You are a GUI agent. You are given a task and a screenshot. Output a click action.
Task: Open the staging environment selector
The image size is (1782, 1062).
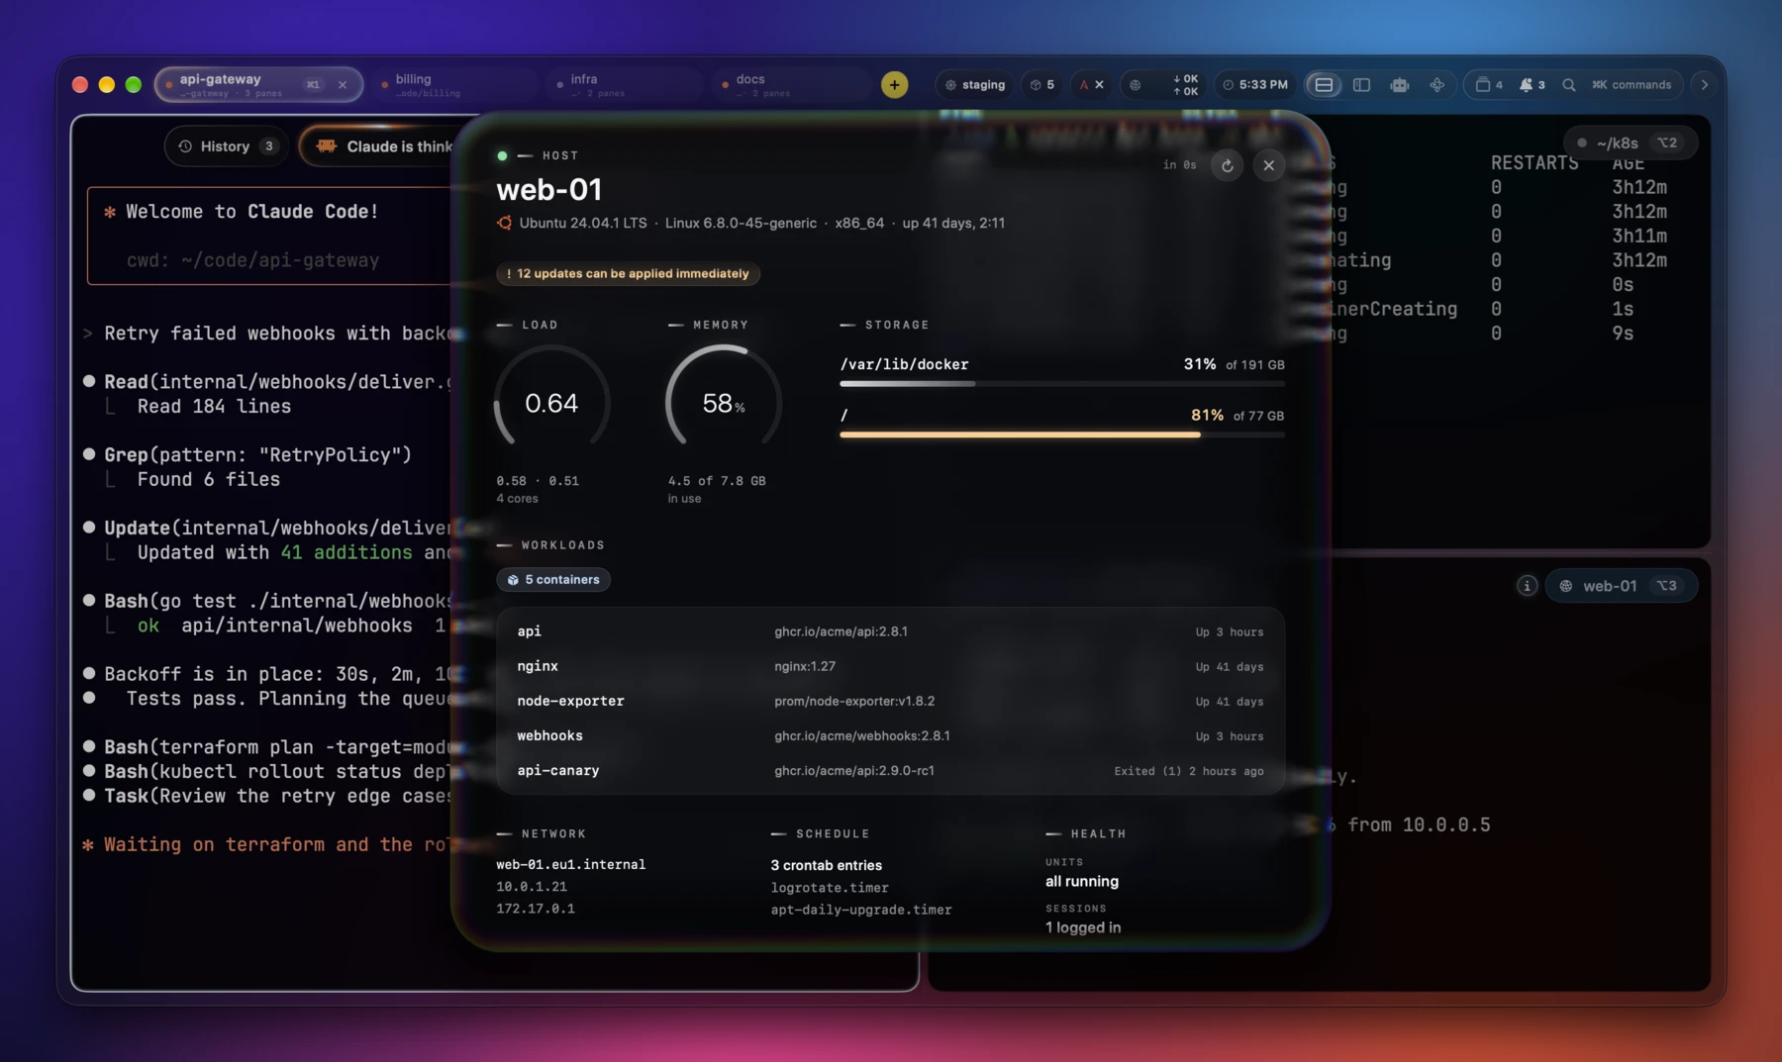tap(974, 85)
